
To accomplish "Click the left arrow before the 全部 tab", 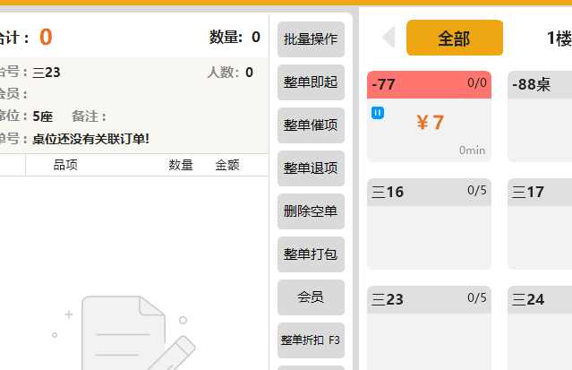I will click(388, 38).
